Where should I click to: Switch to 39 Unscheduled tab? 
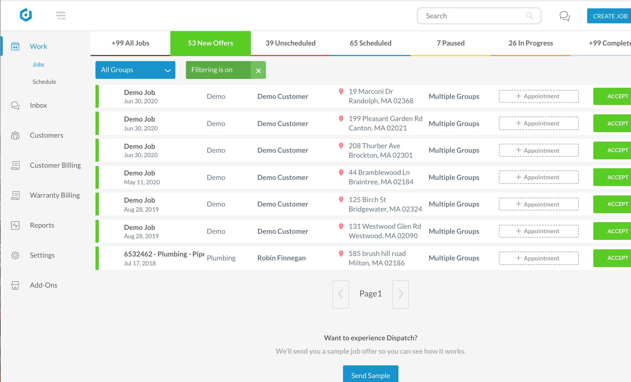(291, 43)
